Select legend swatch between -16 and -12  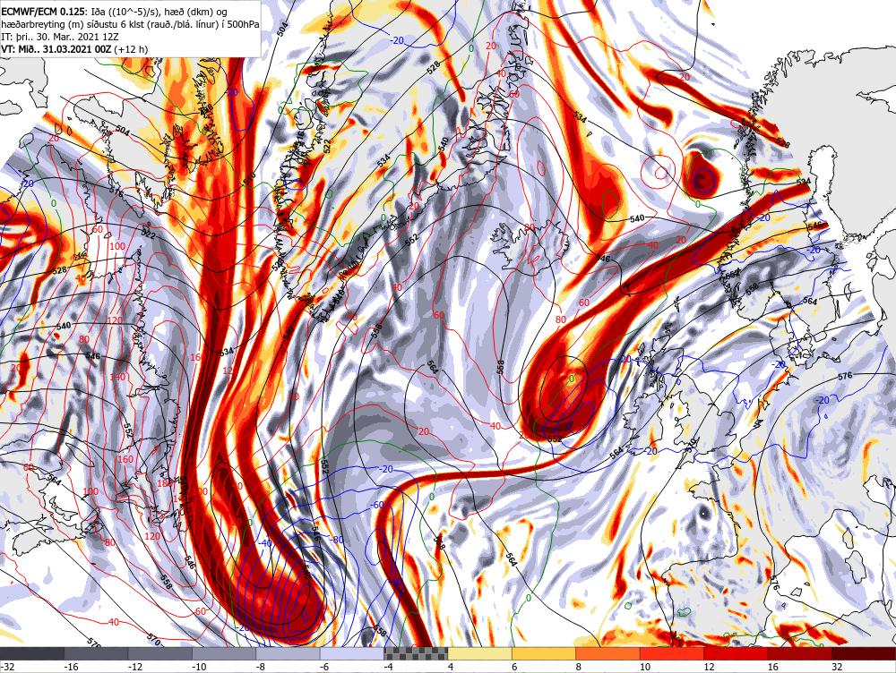[96, 654]
